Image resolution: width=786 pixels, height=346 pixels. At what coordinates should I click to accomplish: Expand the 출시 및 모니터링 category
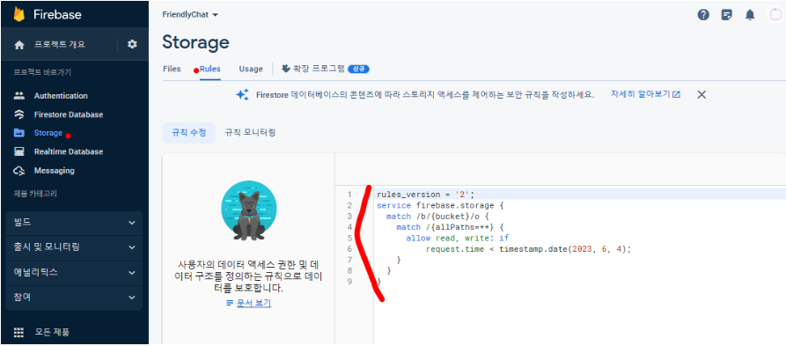(74, 247)
